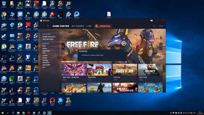Click the refresh icon in Gameloop header
The width and height of the screenshot is (204, 115).
coord(48,26)
